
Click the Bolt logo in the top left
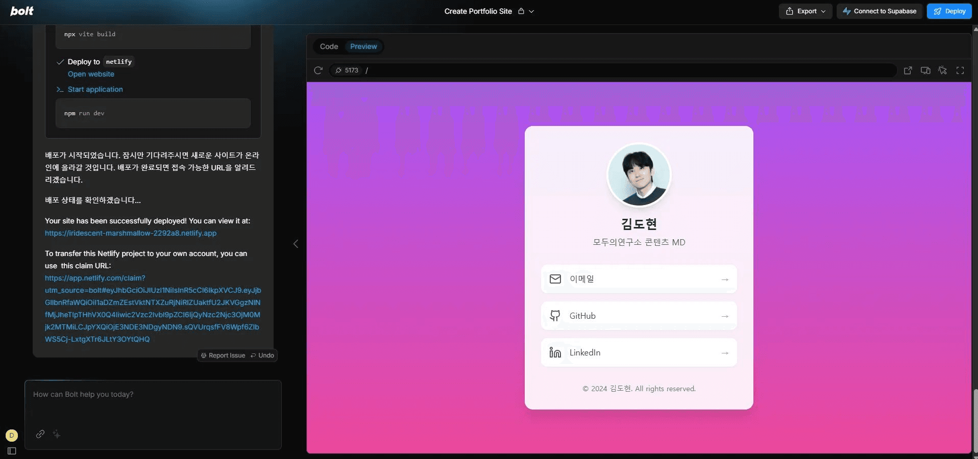click(21, 11)
